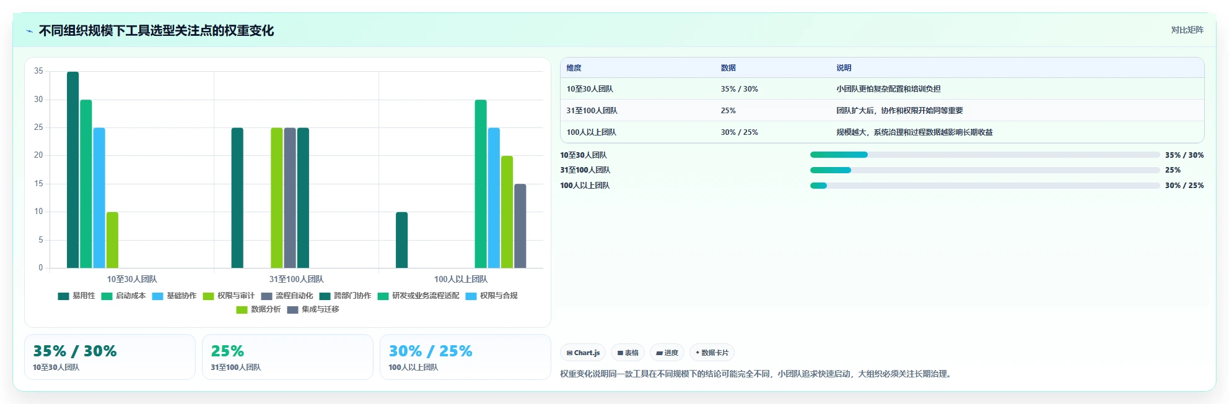The height and width of the screenshot is (404, 1229).
Task: Toggle the 启动成本 legend item
Action: pos(124,296)
